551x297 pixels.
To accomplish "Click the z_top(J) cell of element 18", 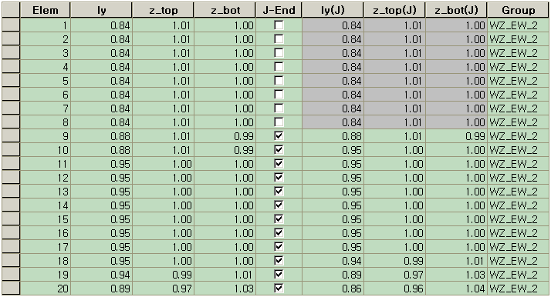I will (x=394, y=261).
